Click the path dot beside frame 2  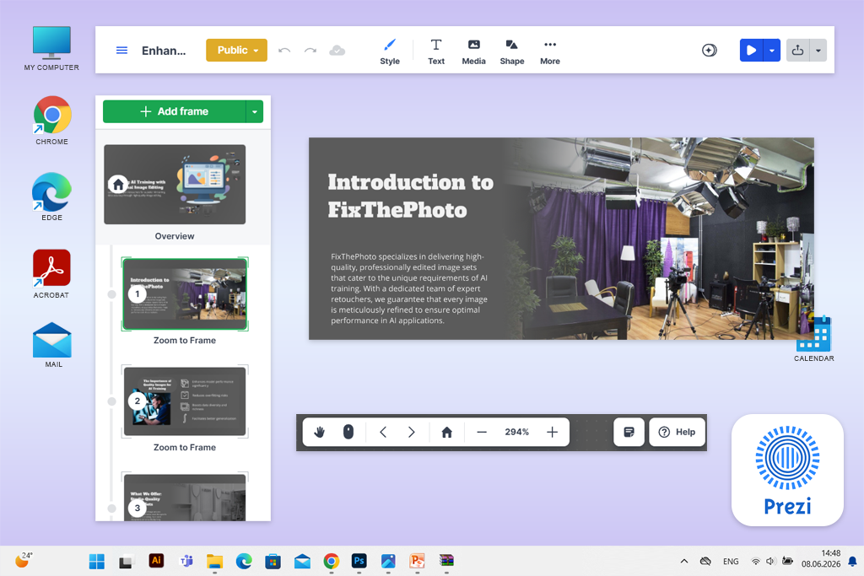click(x=112, y=401)
